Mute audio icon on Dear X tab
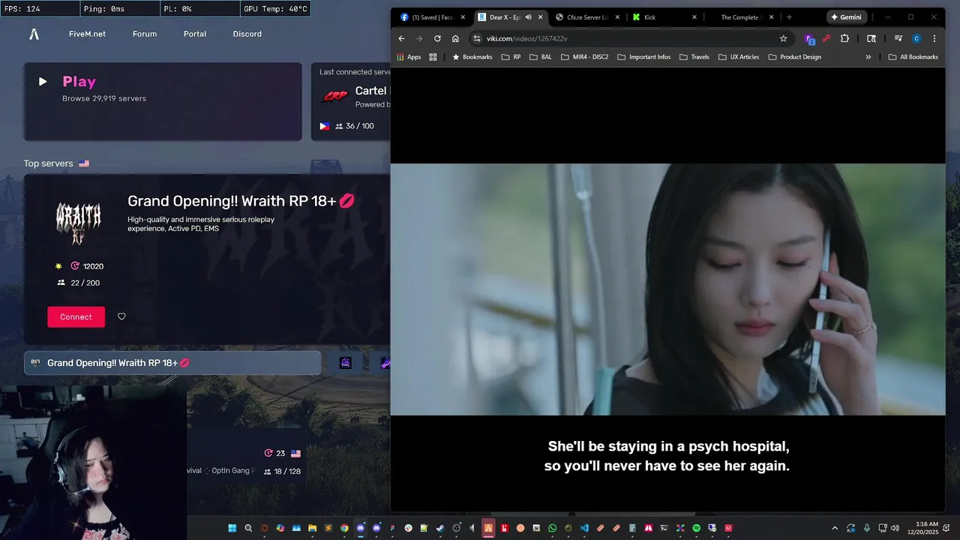Viewport: 960px width, 540px height. (x=528, y=17)
